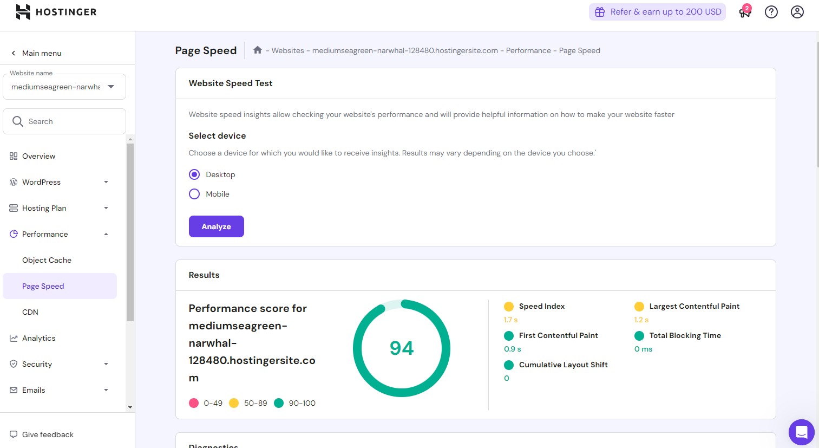This screenshot has height=448, width=819.
Task: Click the Overview grid icon
Action: click(14, 156)
